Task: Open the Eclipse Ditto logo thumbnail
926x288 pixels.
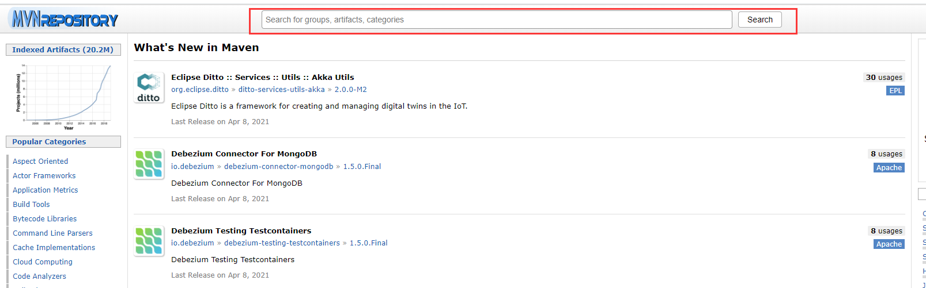Action: click(x=149, y=87)
